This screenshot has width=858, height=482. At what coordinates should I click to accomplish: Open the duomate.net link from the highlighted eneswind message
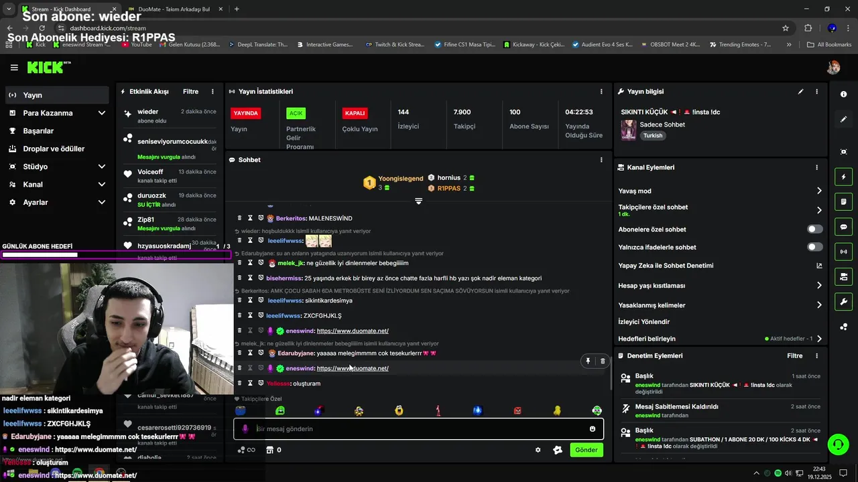tap(353, 368)
